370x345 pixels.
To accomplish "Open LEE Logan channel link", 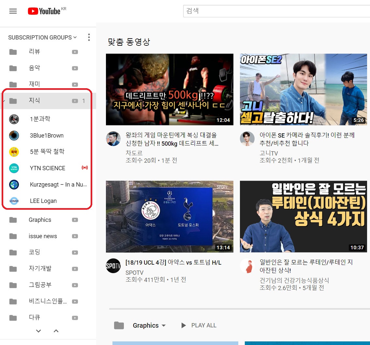I will click(43, 201).
